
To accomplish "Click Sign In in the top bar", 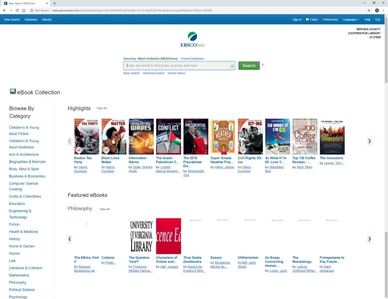I will pos(297,19).
